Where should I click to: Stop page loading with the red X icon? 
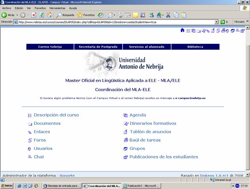pos(33,15)
